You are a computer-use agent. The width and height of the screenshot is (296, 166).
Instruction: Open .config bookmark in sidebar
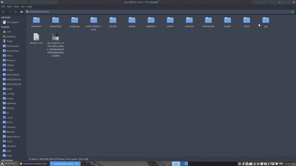click(x=10, y=94)
